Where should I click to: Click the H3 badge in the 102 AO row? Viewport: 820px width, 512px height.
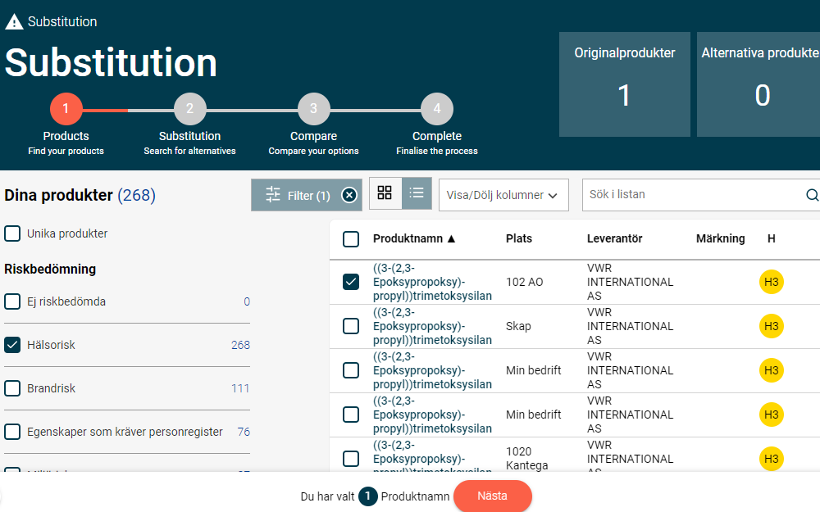[771, 282]
